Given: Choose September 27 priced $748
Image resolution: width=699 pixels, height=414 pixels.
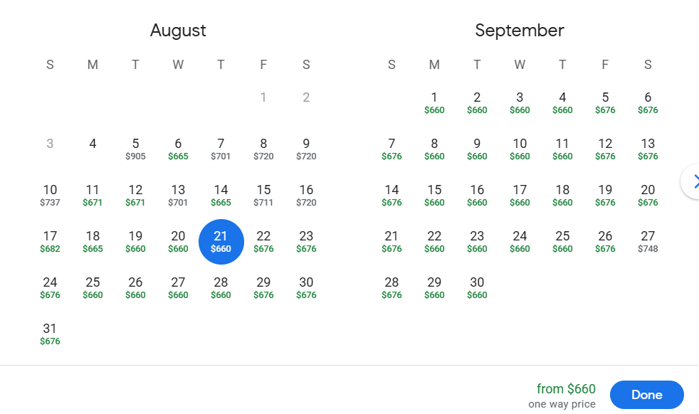Looking at the screenshot, I should click(x=648, y=241).
